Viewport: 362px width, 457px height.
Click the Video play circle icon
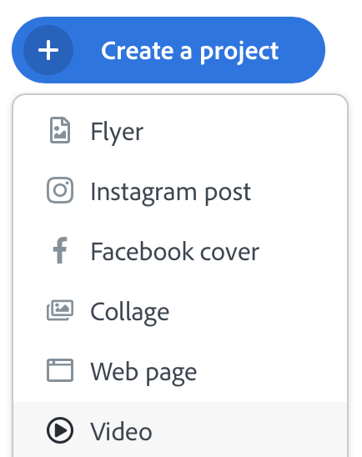coord(60,430)
